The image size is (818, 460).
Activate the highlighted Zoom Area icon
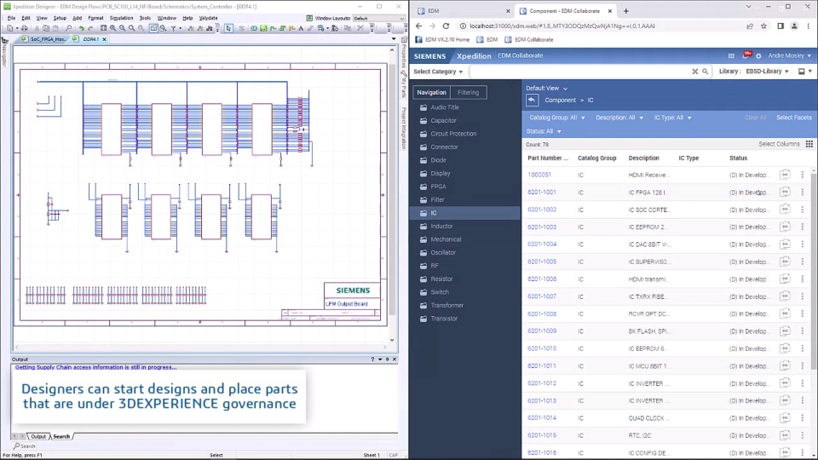153,28
